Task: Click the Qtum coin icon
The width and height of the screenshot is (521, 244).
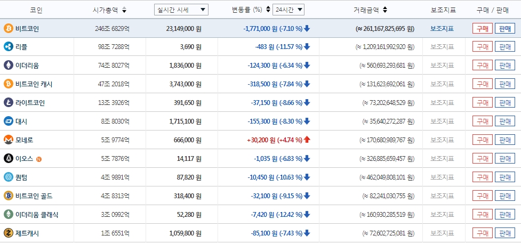Action: 9,177
